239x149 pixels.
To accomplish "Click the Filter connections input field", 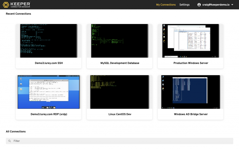I will (121, 141).
